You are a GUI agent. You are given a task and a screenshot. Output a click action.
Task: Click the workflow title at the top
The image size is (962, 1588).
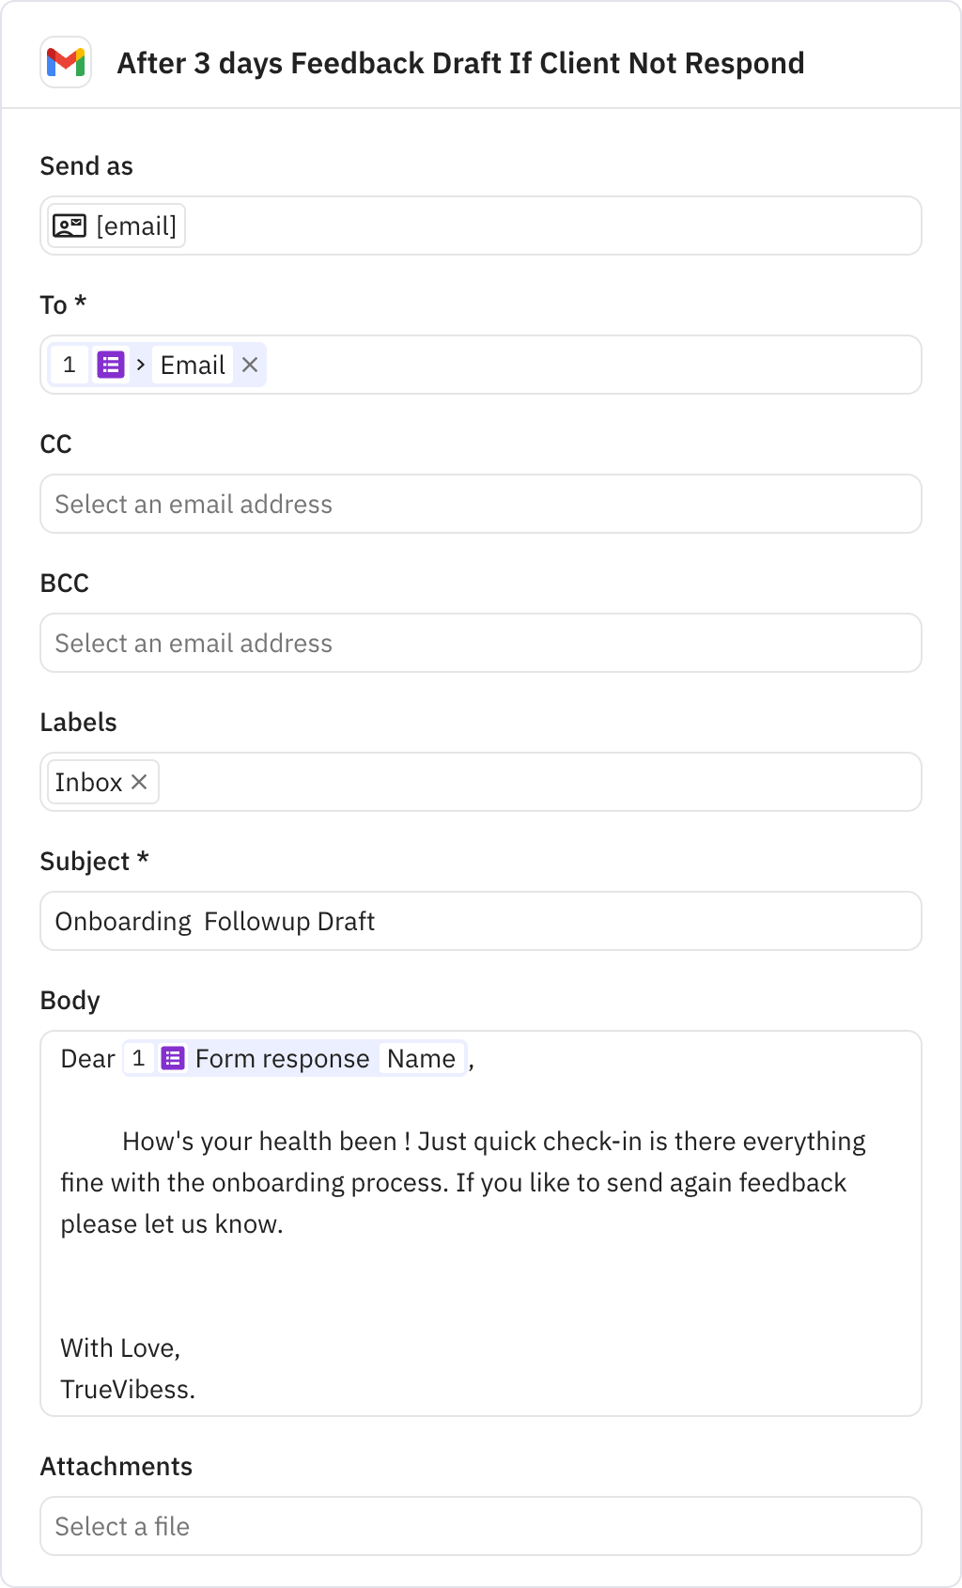461,63
